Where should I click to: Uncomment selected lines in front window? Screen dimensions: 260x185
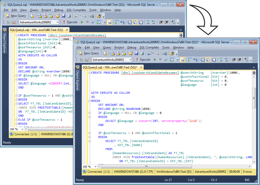click(226, 60)
